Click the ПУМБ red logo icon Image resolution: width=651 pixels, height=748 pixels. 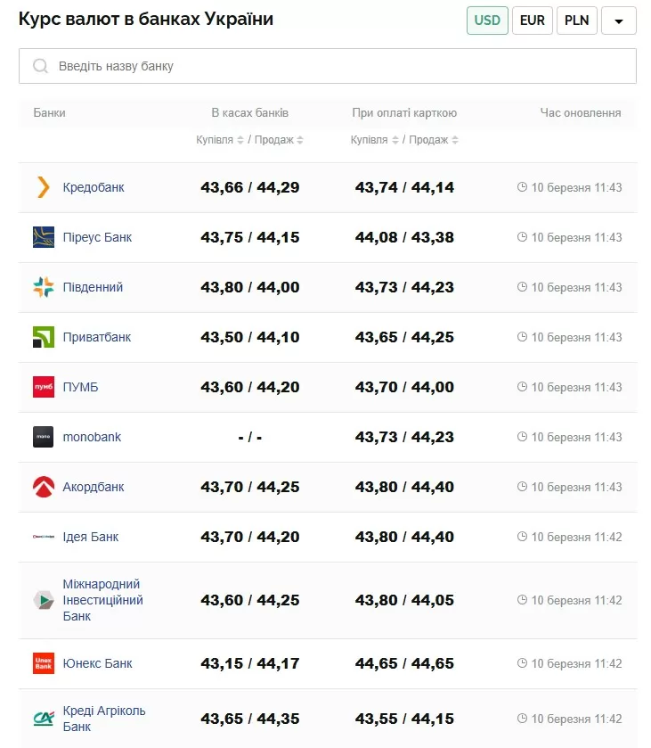pyautogui.click(x=44, y=387)
